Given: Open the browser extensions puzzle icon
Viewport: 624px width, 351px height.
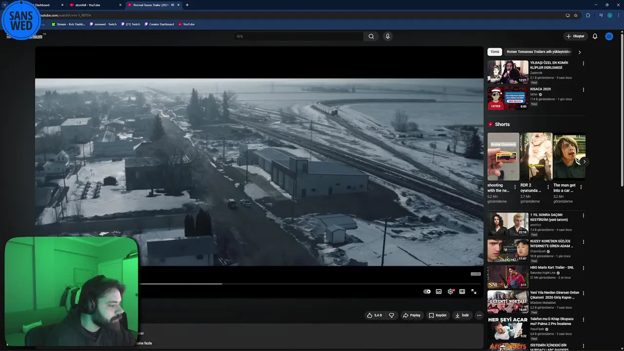Looking at the screenshot, I should 588,15.
